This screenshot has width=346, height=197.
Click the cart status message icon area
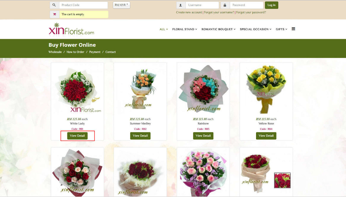(54, 14)
